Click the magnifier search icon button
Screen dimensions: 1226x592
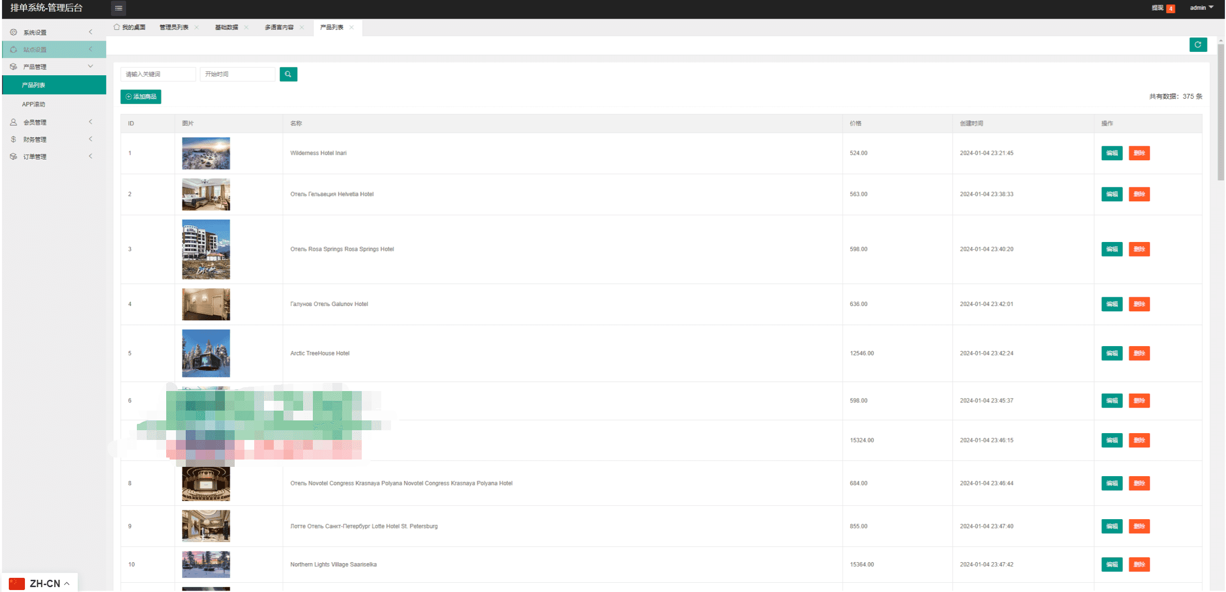coord(288,74)
